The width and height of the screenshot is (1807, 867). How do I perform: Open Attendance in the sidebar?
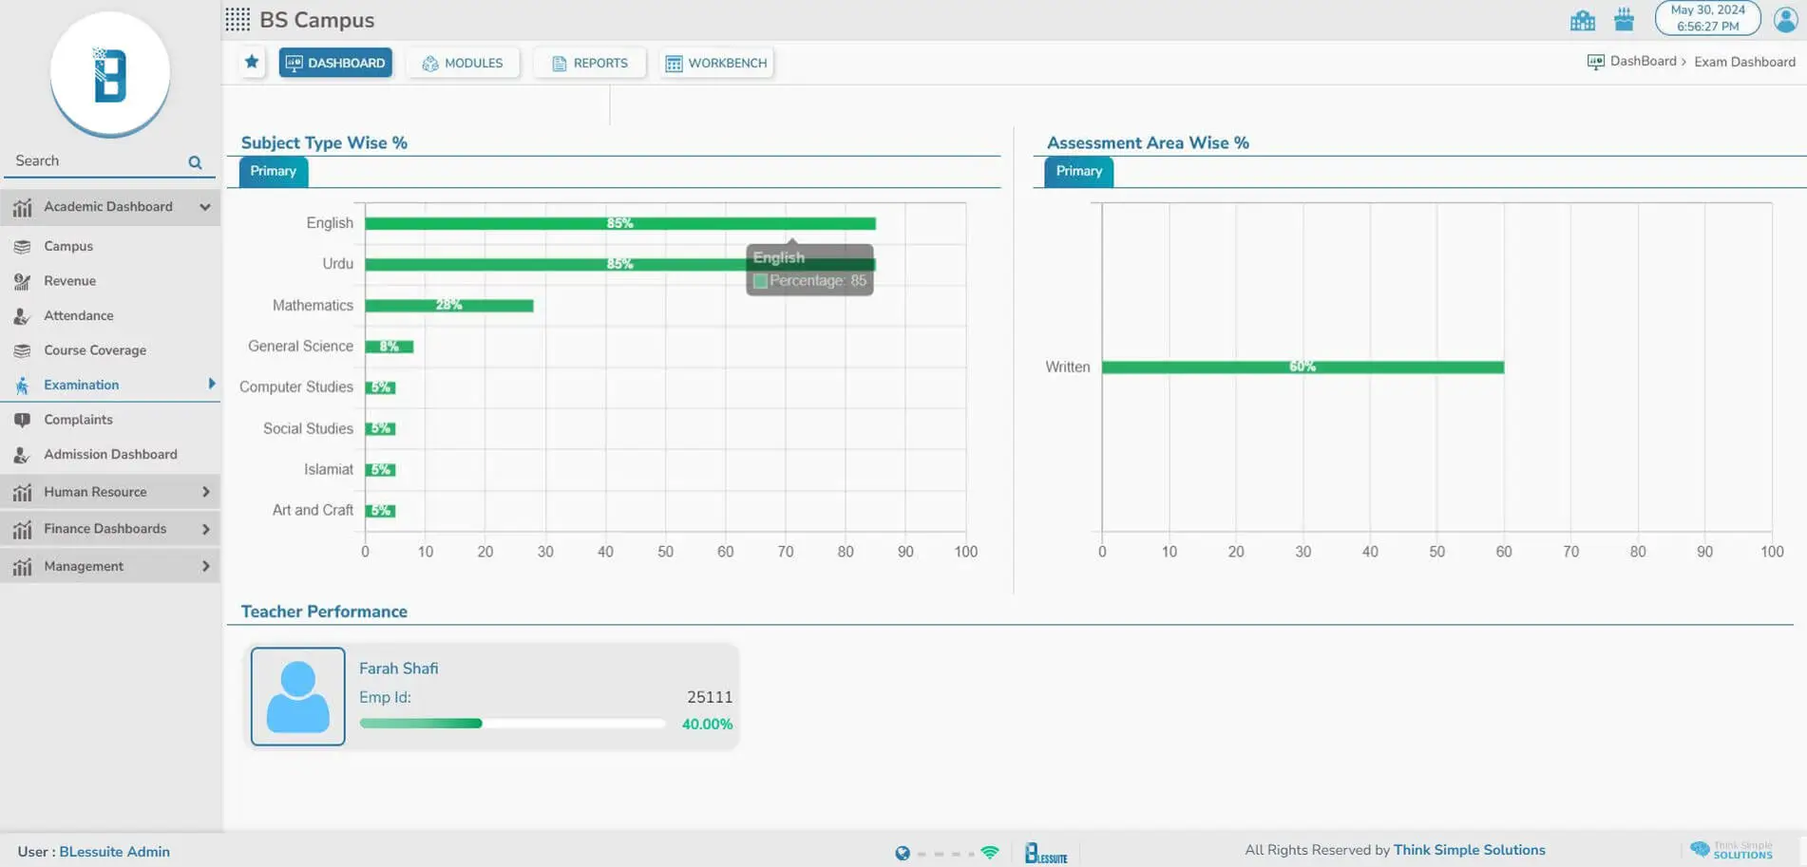coord(78,315)
